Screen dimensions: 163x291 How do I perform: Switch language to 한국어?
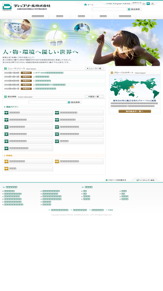coord(127,4)
